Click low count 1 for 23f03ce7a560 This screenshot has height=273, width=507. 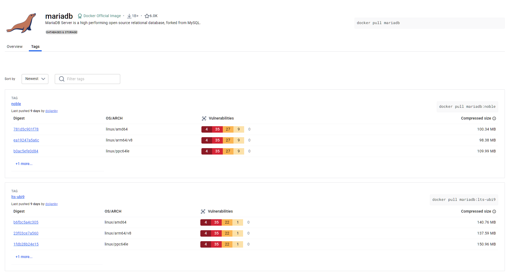(237, 233)
